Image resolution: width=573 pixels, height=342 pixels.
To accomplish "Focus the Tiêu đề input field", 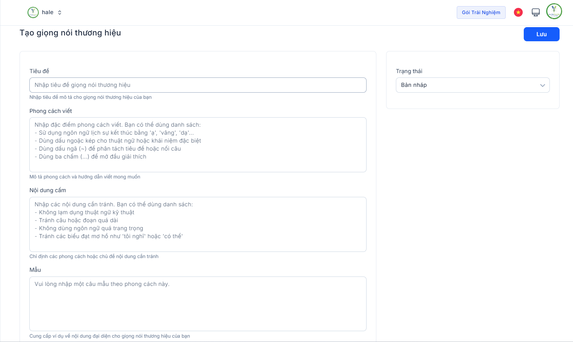I will 198,85.
